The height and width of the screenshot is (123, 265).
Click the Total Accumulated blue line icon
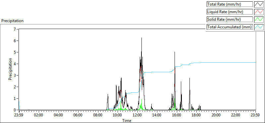tap(259, 27)
